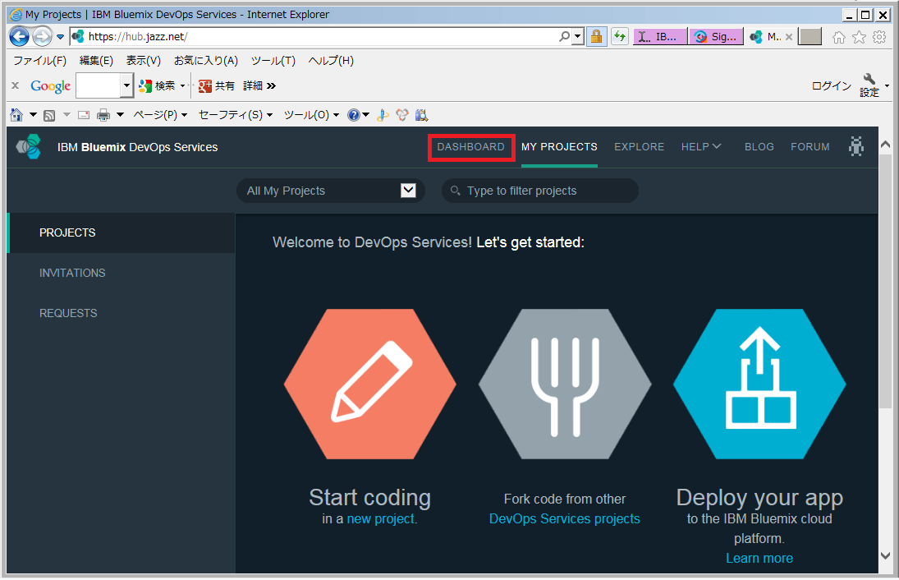The width and height of the screenshot is (899, 580).
Task: Switch to the Sig... browser tab
Action: coord(716,37)
